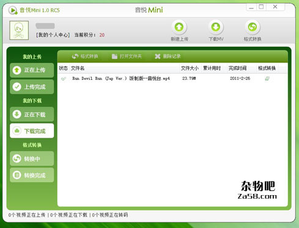
Task: Click the 状态 column header
Action: (x=63, y=68)
